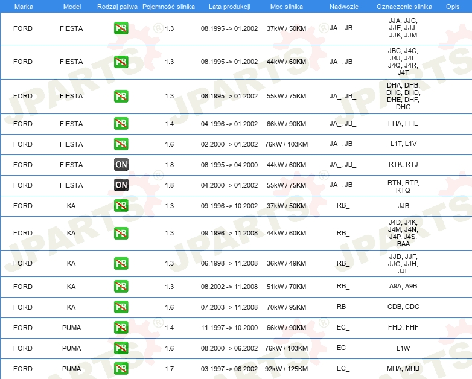472x379 pixels.
Task: Click the FHD, FHF engine code cell
Action: 403,327
